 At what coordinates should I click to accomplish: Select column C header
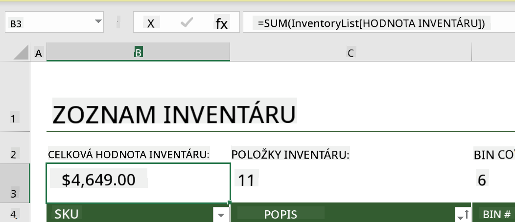click(x=351, y=52)
